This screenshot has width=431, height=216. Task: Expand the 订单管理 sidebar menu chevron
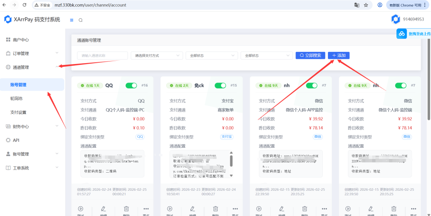(57, 53)
